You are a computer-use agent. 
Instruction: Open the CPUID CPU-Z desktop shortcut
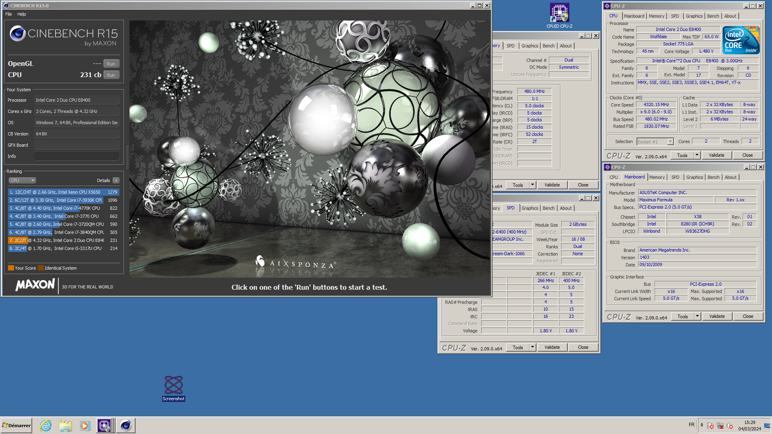(559, 16)
